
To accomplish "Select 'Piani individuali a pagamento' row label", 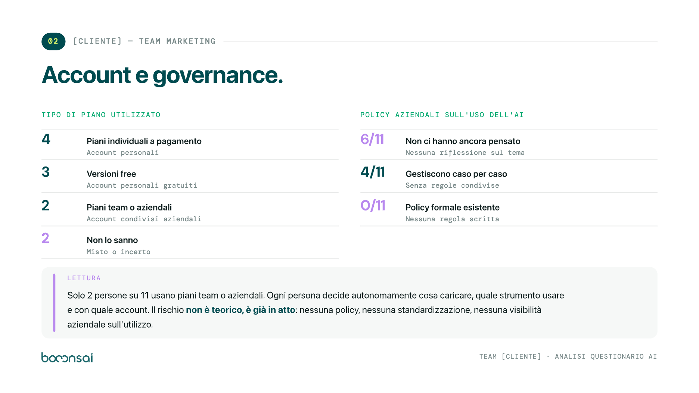I will coord(144,141).
